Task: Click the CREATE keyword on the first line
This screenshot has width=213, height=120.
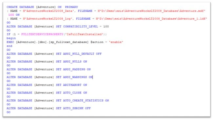Action: (x=12, y=7)
